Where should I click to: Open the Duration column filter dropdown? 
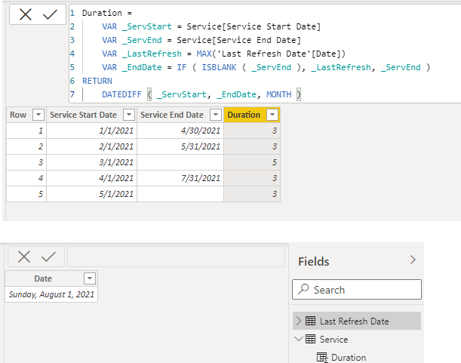click(x=272, y=115)
